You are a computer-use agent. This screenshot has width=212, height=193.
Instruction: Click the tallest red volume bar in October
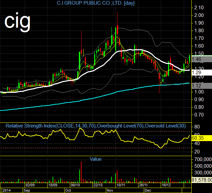click(81, 172)
